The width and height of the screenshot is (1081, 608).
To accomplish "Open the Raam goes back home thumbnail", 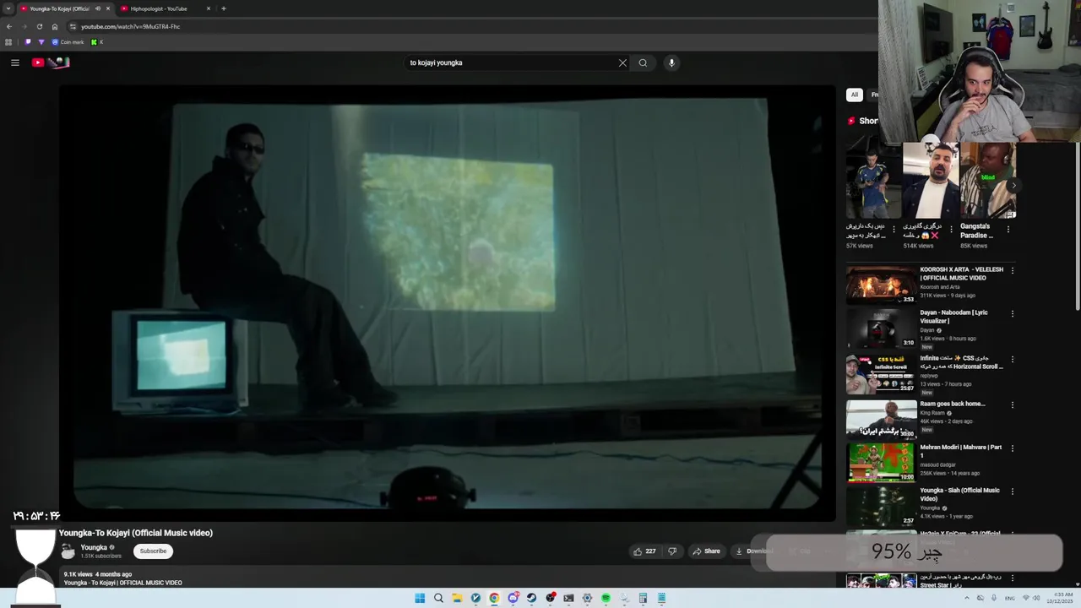I will tap(881, 419).
